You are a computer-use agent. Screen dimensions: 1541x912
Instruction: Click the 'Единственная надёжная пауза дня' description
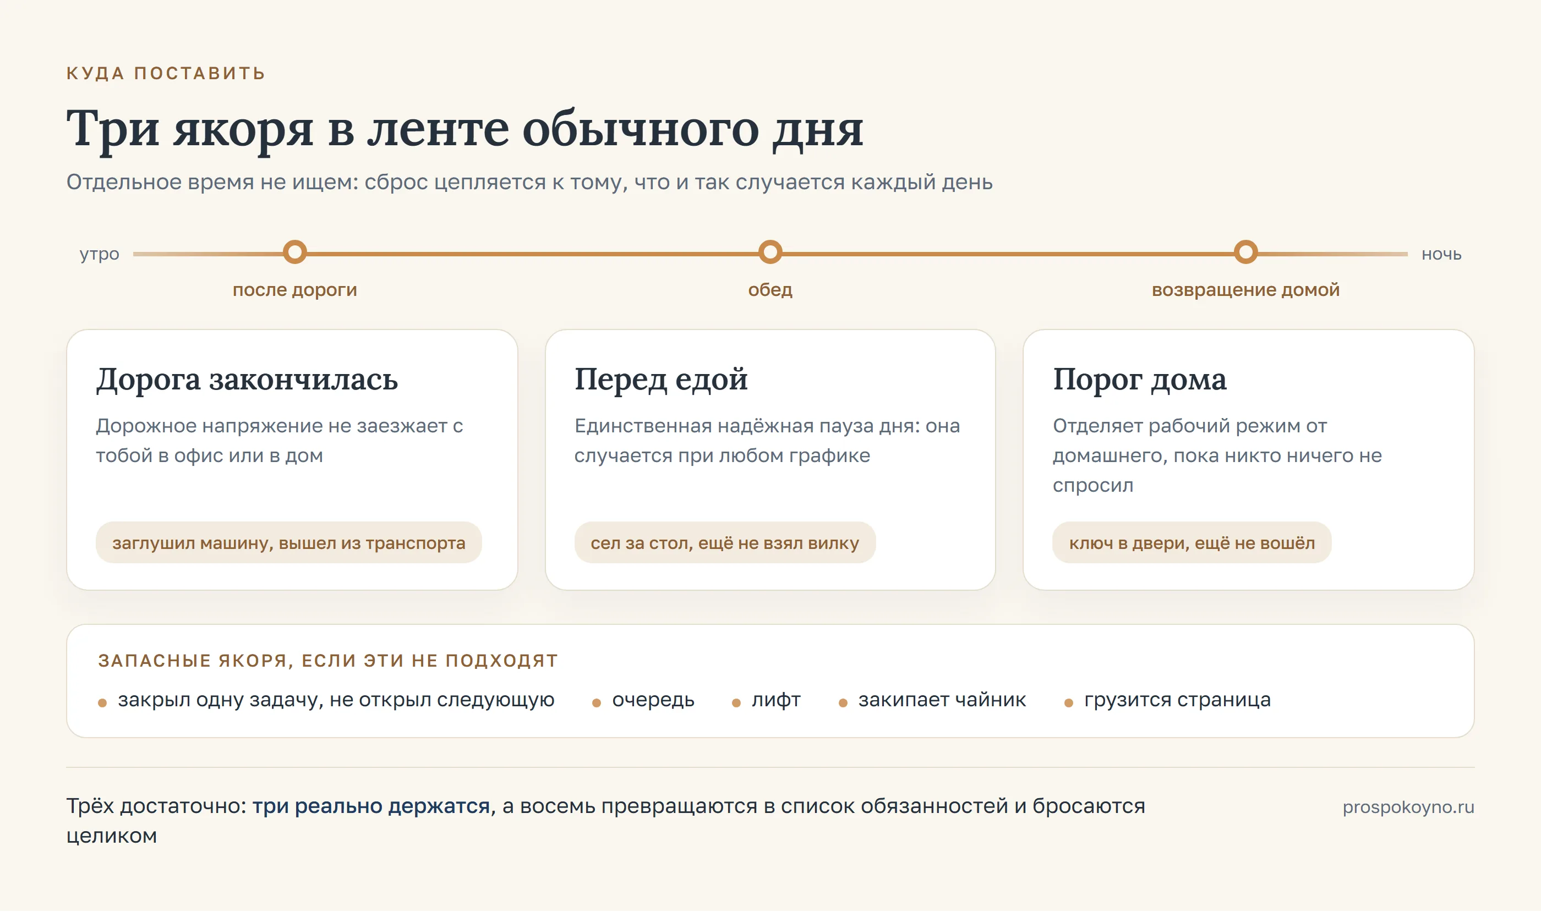767,440
